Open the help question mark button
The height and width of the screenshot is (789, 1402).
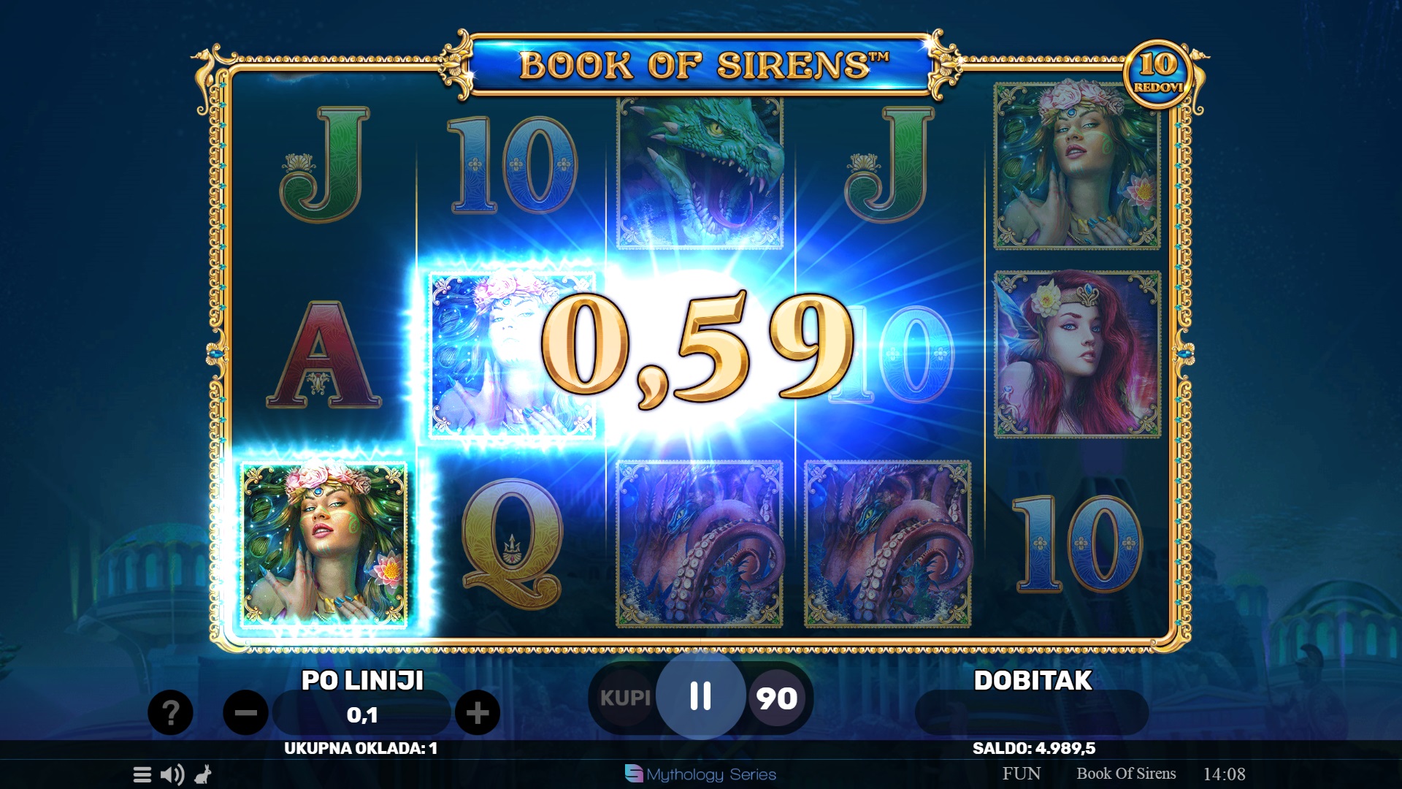pyautogui.click(x=170, y=712)
